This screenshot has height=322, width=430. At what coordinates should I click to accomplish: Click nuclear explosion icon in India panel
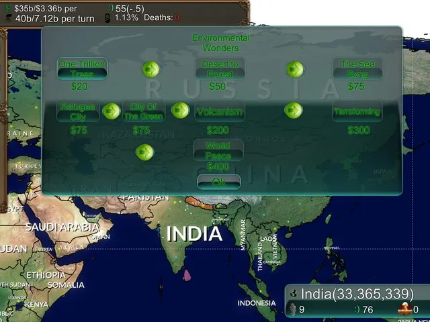pyautogui.click(x=405, y=309)
